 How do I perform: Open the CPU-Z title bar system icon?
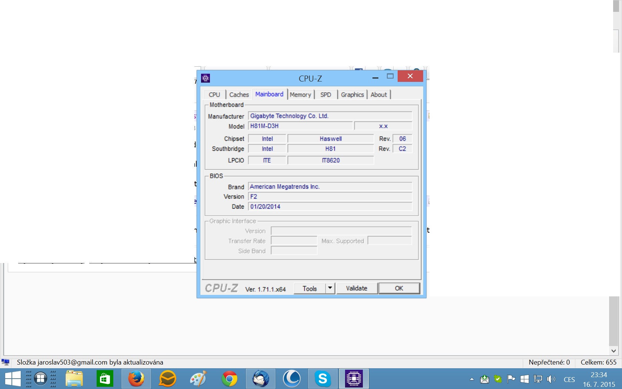point(205,78)
